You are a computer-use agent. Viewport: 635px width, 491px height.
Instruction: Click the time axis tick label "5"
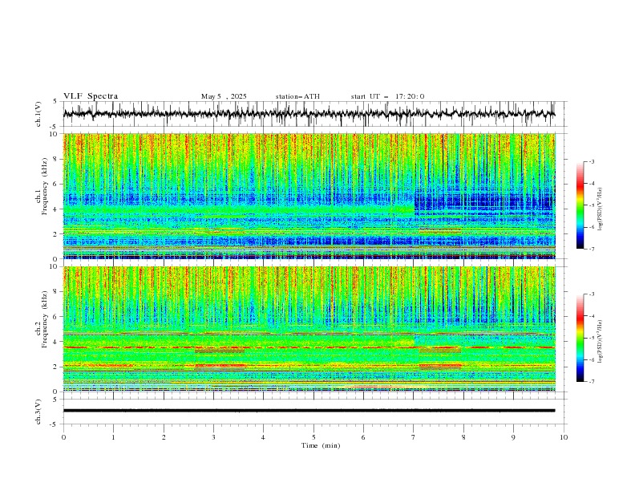pos(313,437)
